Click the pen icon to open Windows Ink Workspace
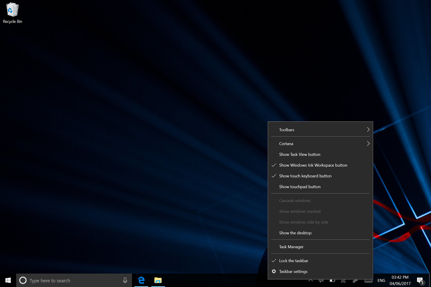Screen dimensions: 431x287 pos(354,281)
